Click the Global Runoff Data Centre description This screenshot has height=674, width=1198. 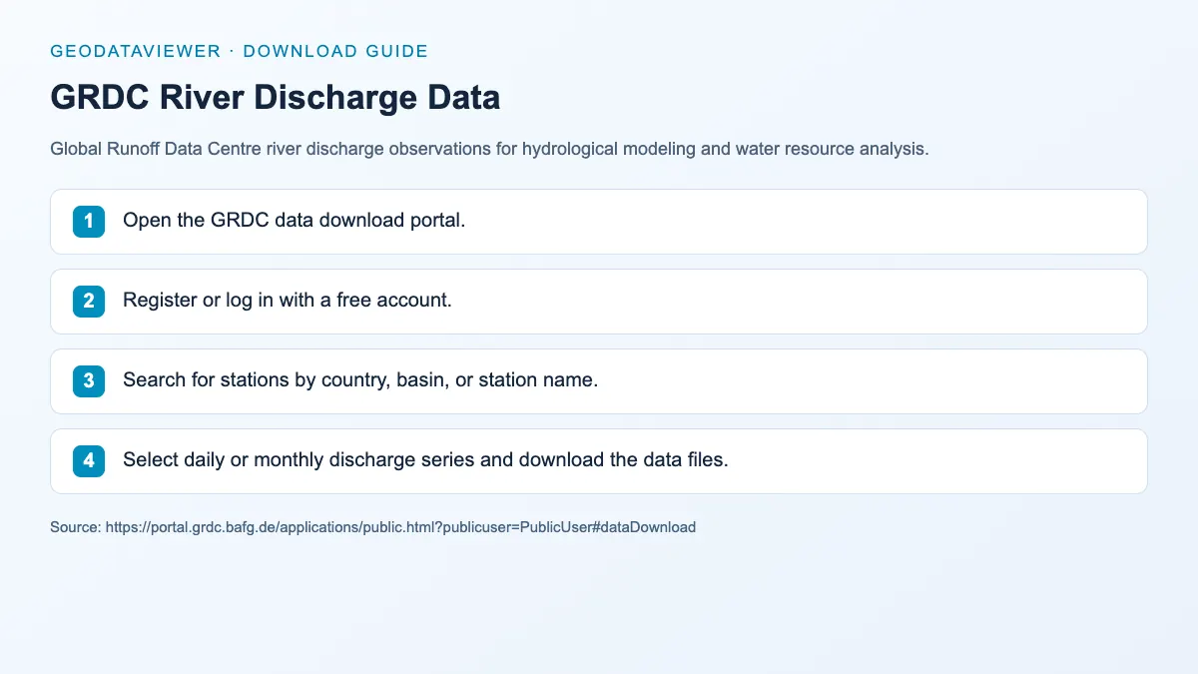tap(489, 150)
